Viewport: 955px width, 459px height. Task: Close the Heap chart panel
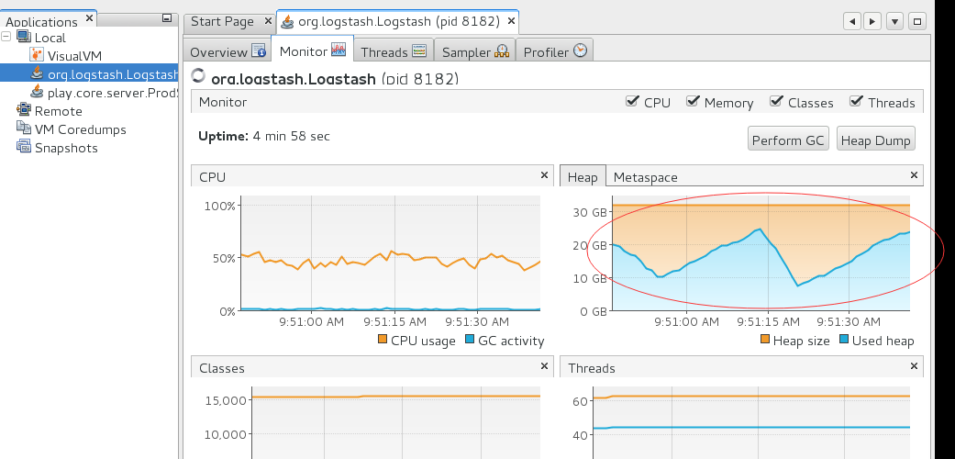click(x=914, y=175)
